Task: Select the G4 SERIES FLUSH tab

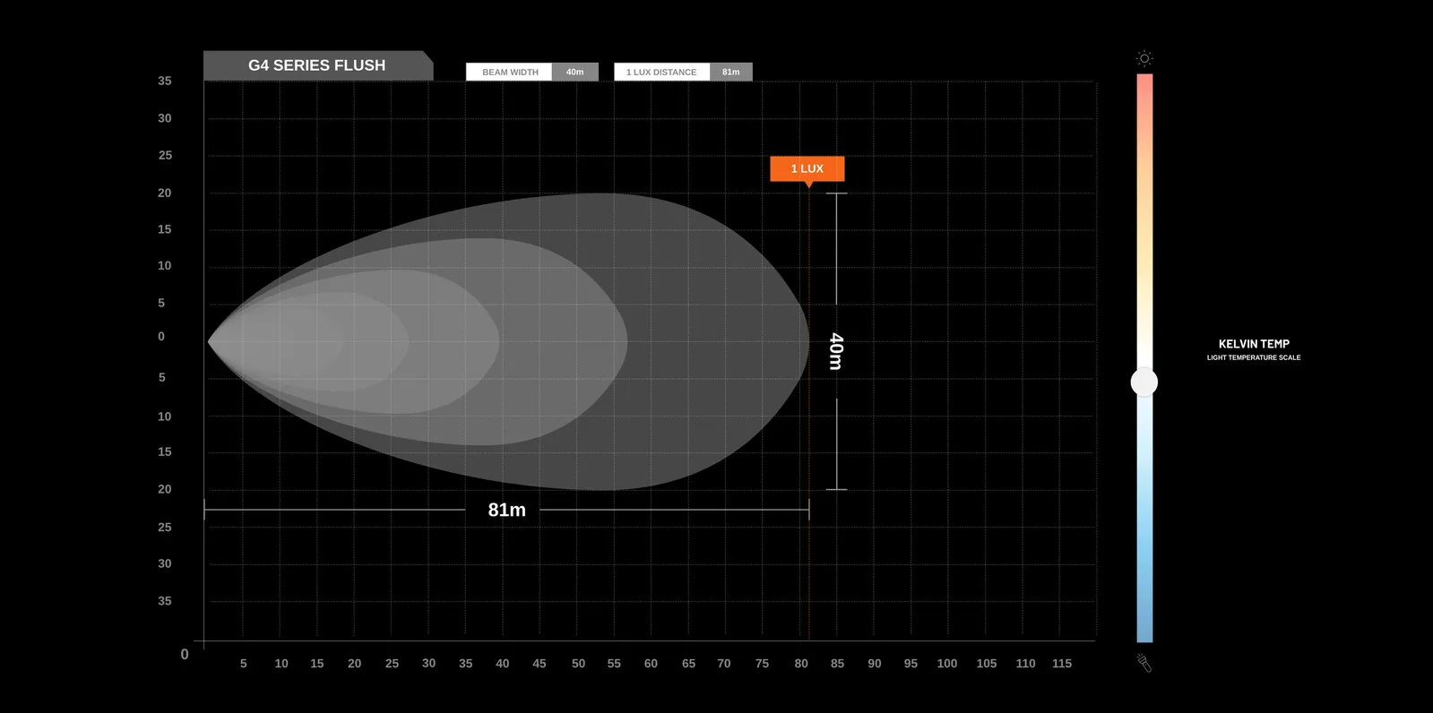Action: 317,65
